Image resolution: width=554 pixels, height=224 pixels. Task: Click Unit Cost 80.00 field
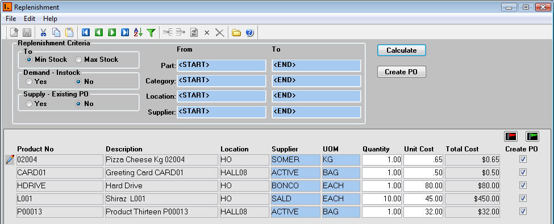pyautogui.click(x=423, y=185)
